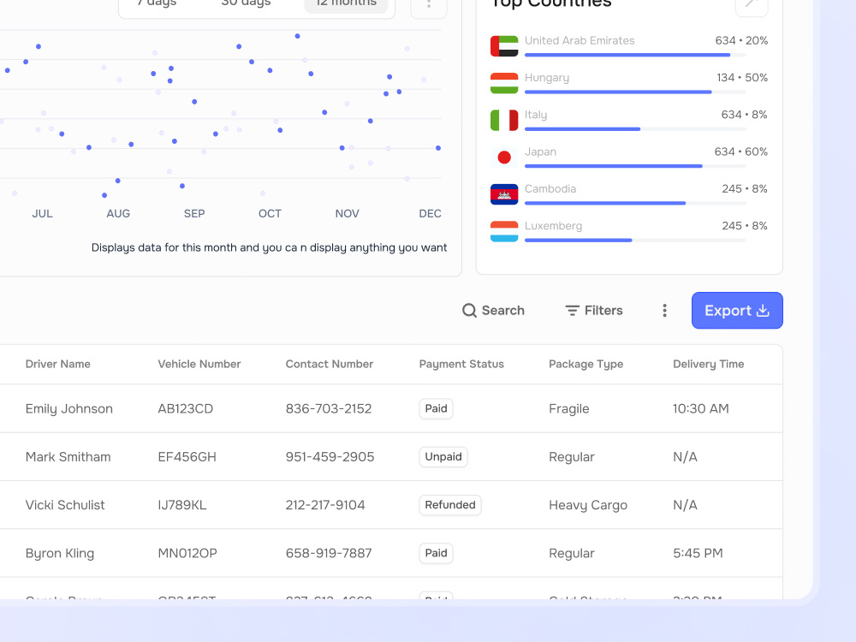Open the table's three-dot options menu

point(664,311)
